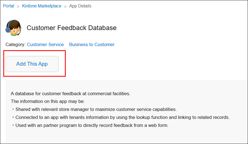Click 'The information on this app may be' line

[48, 101]
